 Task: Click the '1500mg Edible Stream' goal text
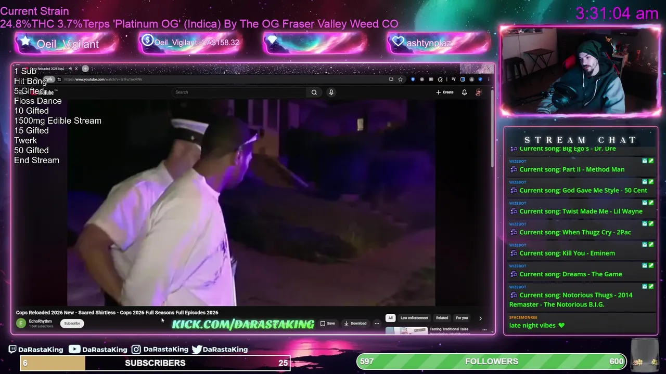point(58,121)
